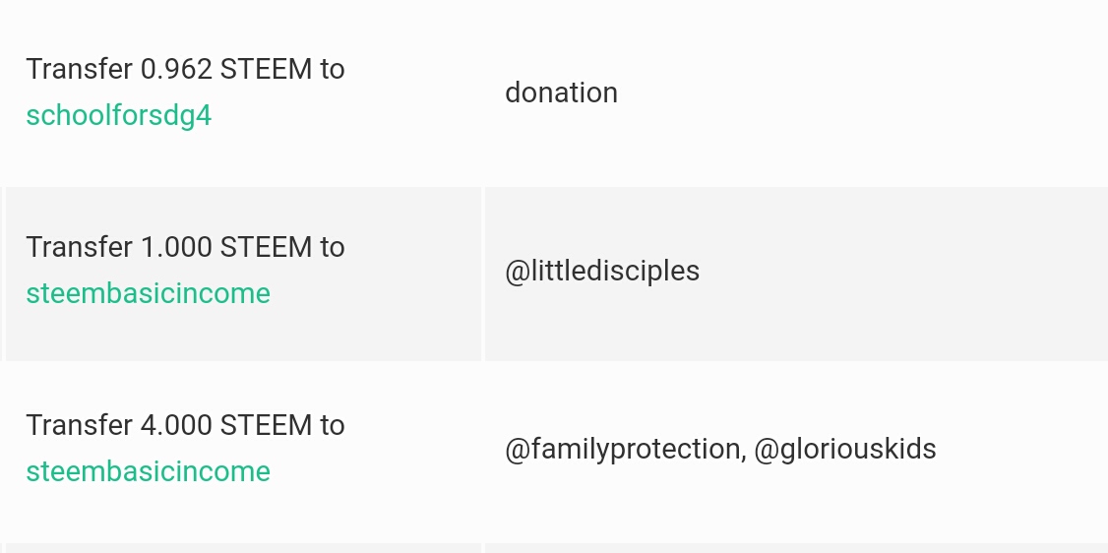1108x553 pixels.
Task: Click the 'Transfer 4.000 STEEM to' text
Action: click(185, 425)
